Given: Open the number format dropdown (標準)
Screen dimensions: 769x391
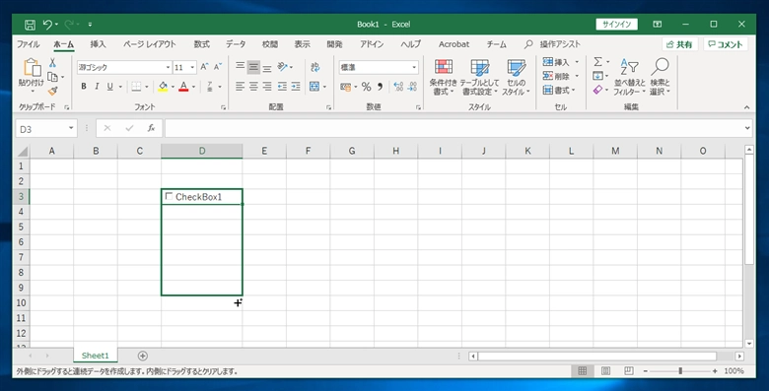Looking at the screenshot, I should point(414,67).
